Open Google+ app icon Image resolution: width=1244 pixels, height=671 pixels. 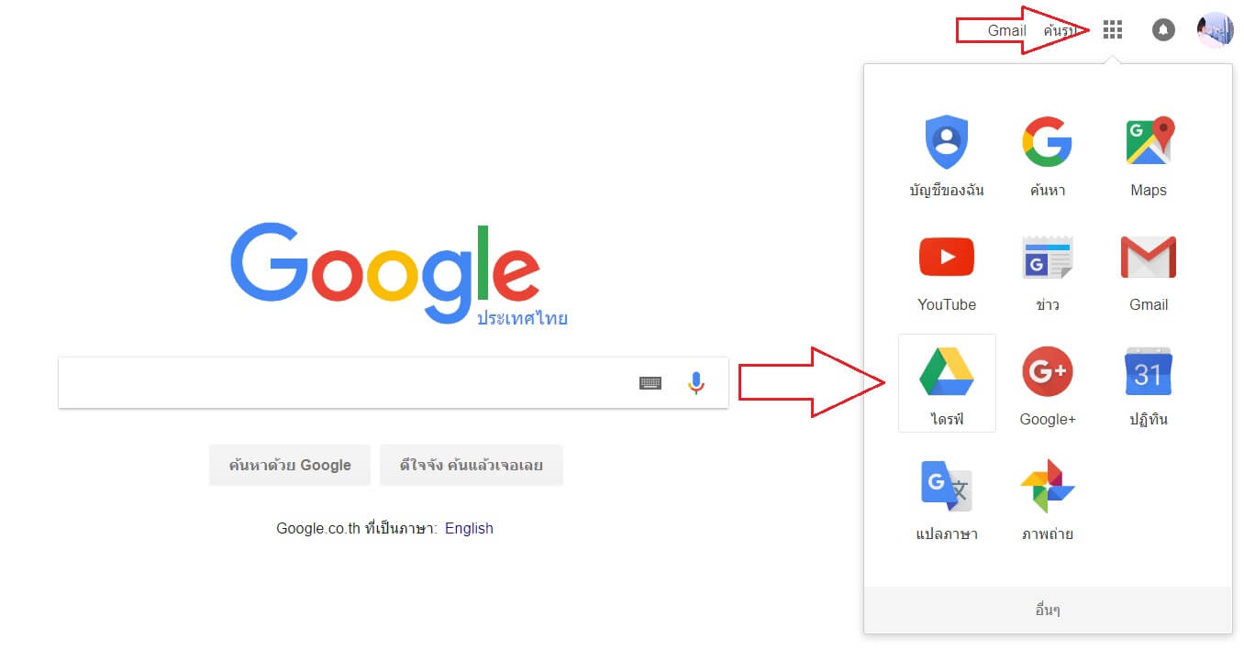click(1048, 371)
